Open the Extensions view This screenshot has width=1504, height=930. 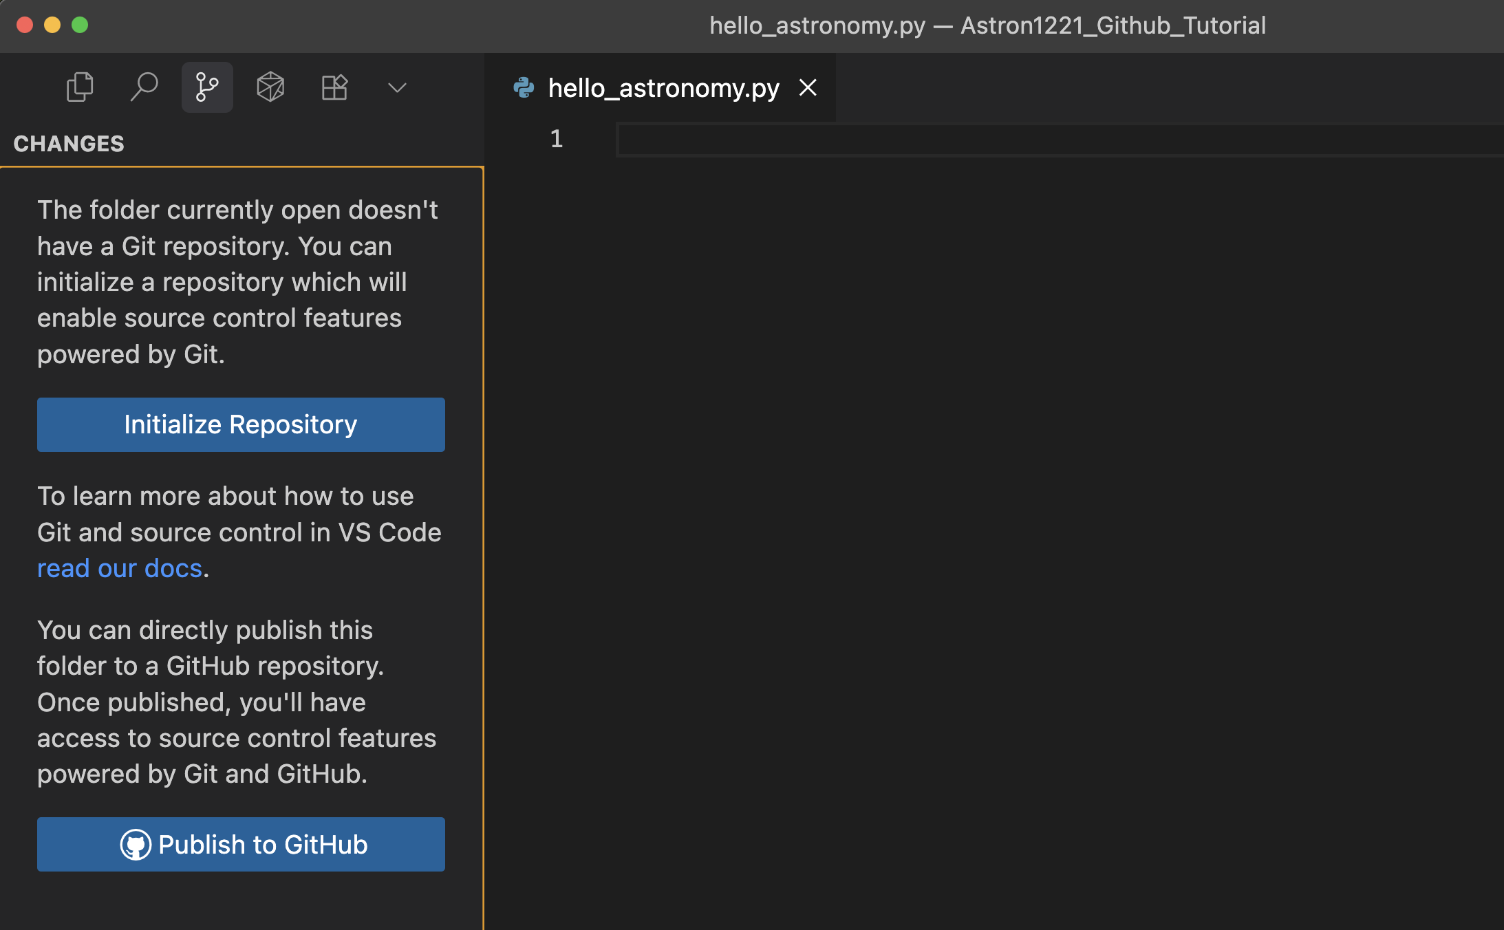click(334, 87)
